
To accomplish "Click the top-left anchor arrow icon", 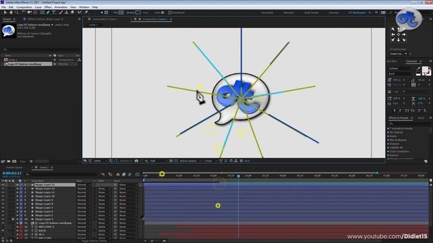I will coord(393,29).
